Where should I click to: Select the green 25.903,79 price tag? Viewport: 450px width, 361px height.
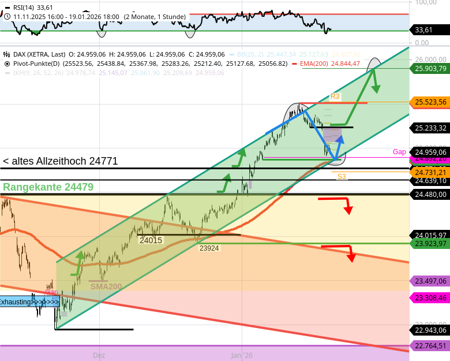430,68
